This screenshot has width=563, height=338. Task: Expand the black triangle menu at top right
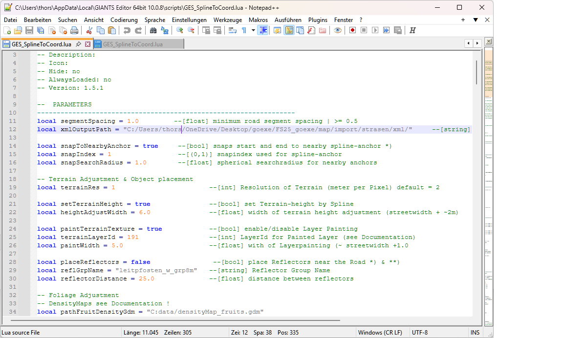(x=475, y=20)
